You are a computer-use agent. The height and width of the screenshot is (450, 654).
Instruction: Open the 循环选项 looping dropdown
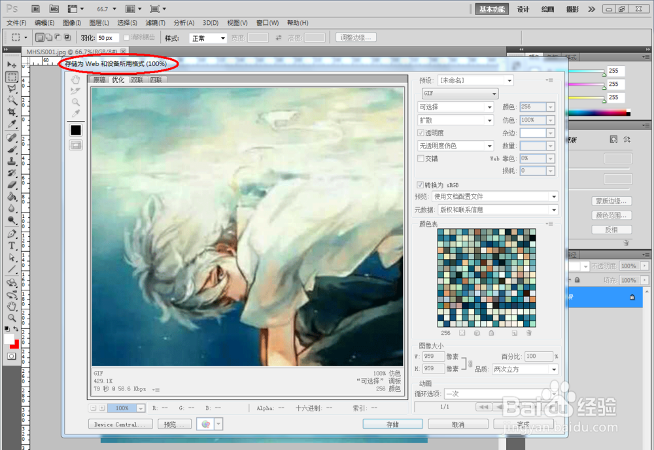pos(501,394)
